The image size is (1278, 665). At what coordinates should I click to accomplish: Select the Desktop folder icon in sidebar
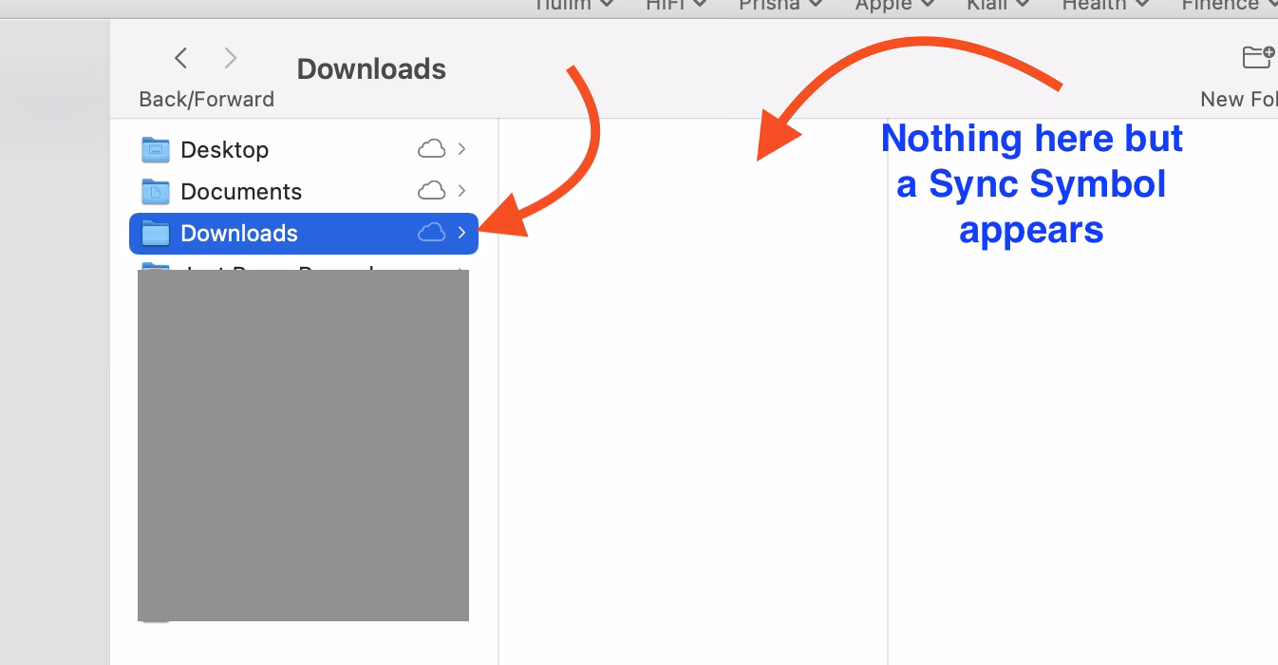[x=155, y=148]
